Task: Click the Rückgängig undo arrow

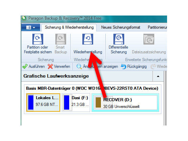Action: tap(124, 66)
